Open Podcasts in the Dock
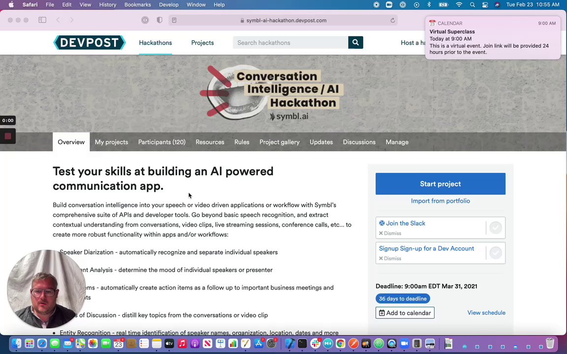567x354 pixels. click(x=194, y=344)
